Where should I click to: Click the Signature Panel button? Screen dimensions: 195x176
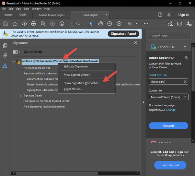[123, 34]
